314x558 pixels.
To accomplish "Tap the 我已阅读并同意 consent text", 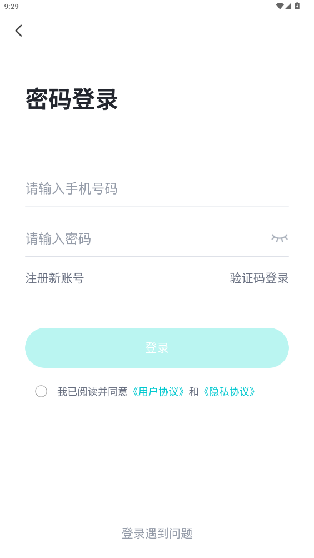I will pos(93,392).
